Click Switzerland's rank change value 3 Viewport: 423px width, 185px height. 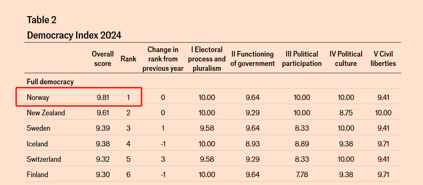(x=163, y=159)
